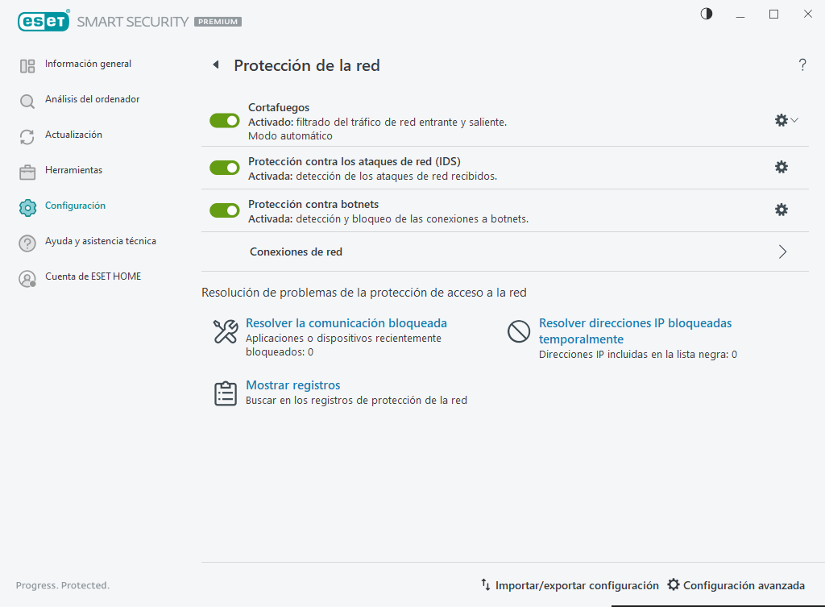The width and height of the screenshot is (825, 607).
Task: Click the blocked IP addresses prohibition icon
Action: [519, 331]
